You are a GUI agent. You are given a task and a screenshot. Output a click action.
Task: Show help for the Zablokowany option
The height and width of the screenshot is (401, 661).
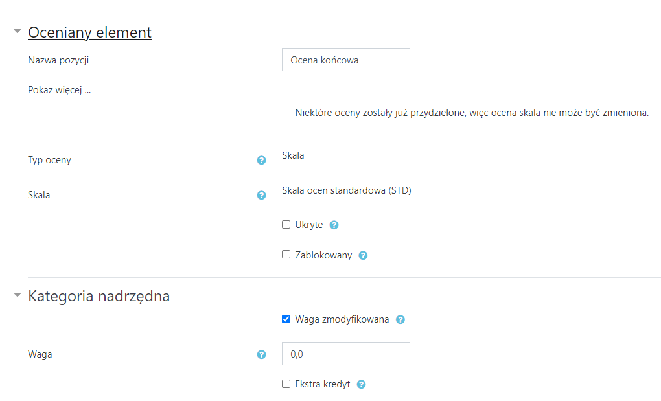tap(364, 255)
